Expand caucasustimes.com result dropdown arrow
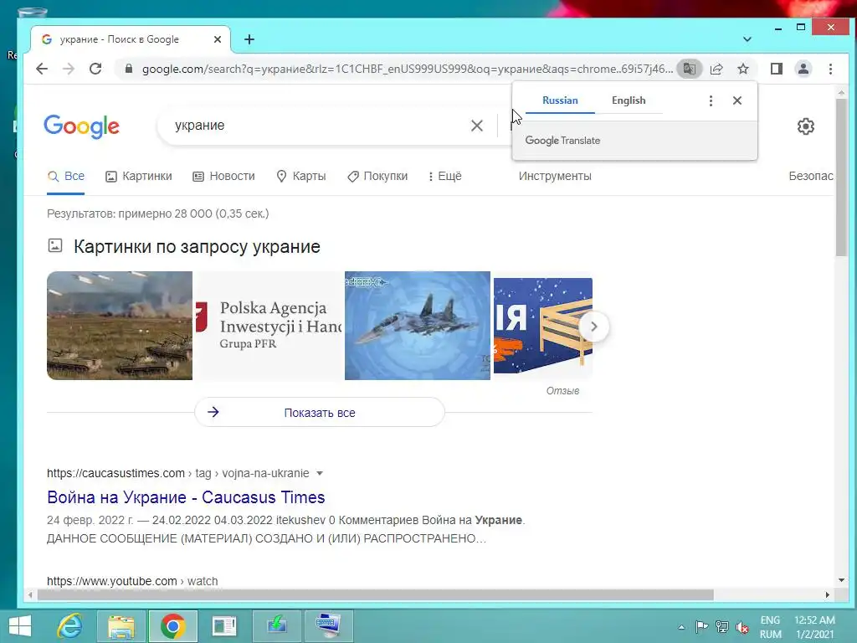 point(320,474)
